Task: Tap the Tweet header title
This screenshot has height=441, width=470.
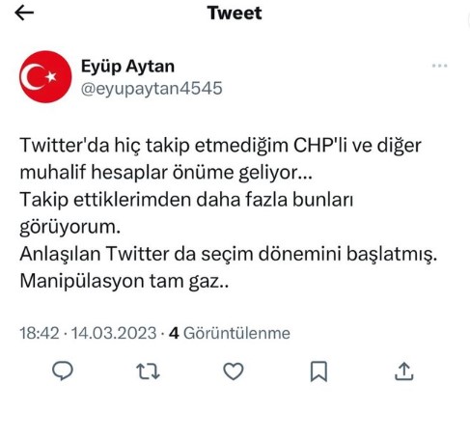Action: click(235, 14)
